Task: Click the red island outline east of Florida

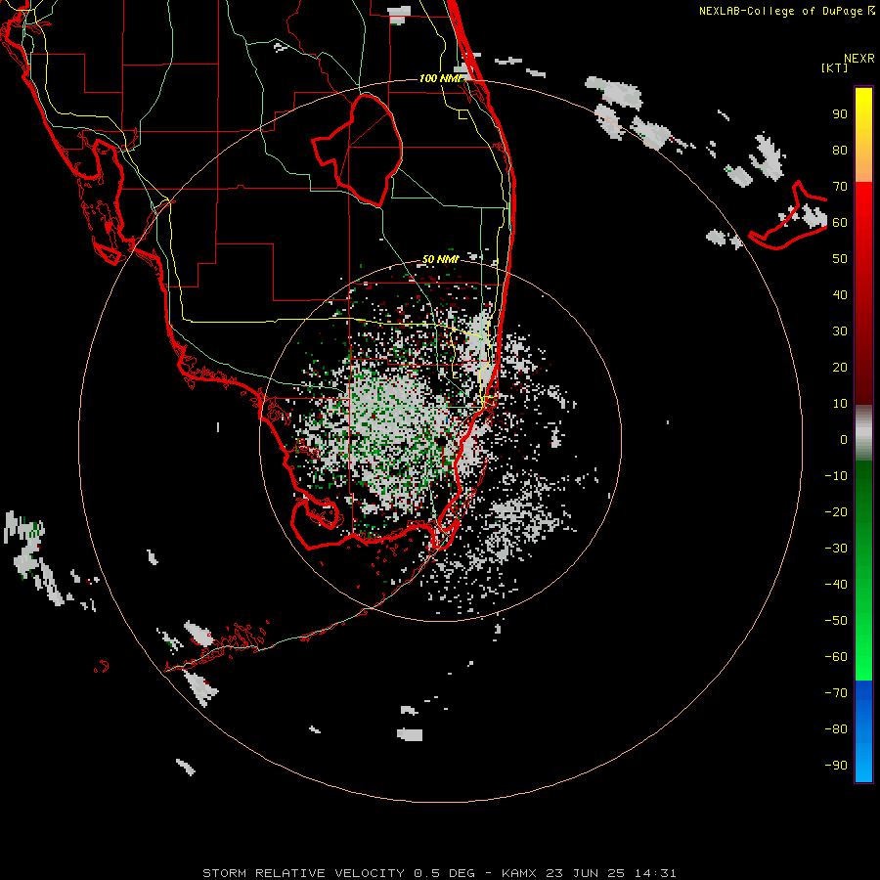Action: click(788, 215)
